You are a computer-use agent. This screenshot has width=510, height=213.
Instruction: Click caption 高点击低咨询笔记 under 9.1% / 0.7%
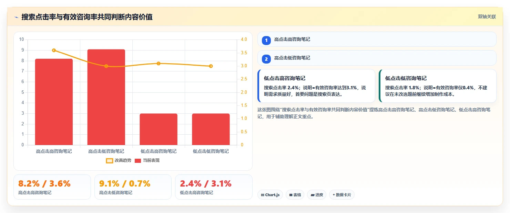click(116, 193)
